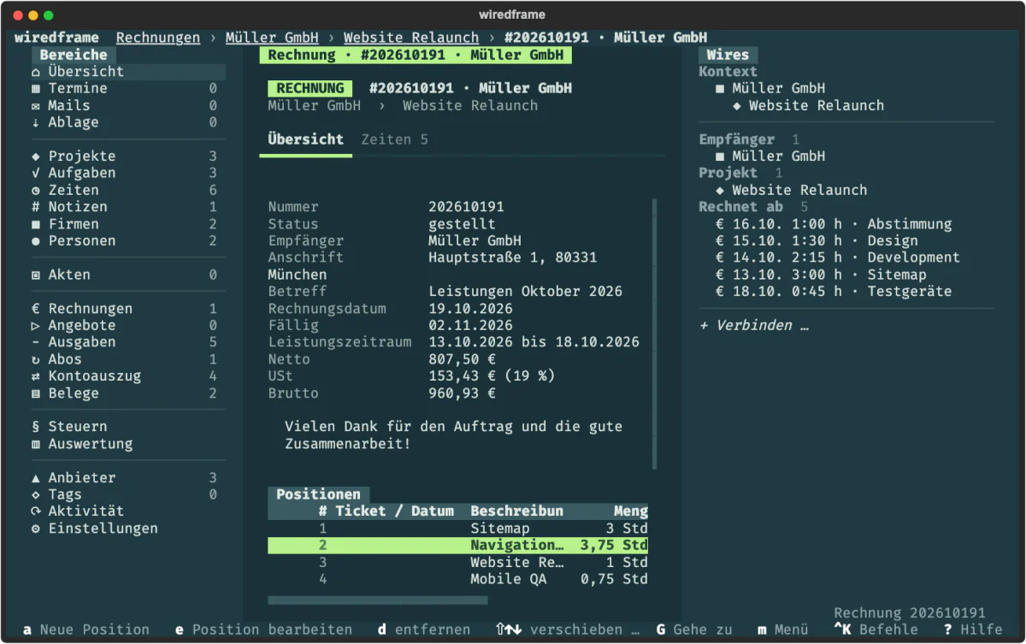Image resolution: width=1026 pixels, height=644 pixels.
Task: Click the '+ Verbinden …' link
Action: click(754, 326)
